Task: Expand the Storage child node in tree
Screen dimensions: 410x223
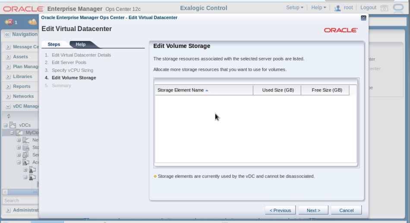Action: [19, 148]
